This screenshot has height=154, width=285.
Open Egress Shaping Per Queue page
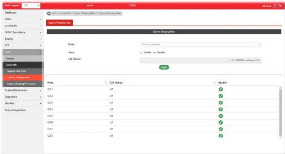point(23,84)
